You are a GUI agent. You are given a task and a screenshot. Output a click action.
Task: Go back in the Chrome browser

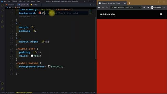[x=99, y=8]
